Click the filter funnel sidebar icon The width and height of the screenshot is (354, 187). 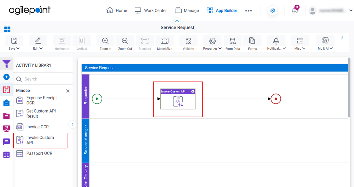pyautogui.click(x=6, y=64)
